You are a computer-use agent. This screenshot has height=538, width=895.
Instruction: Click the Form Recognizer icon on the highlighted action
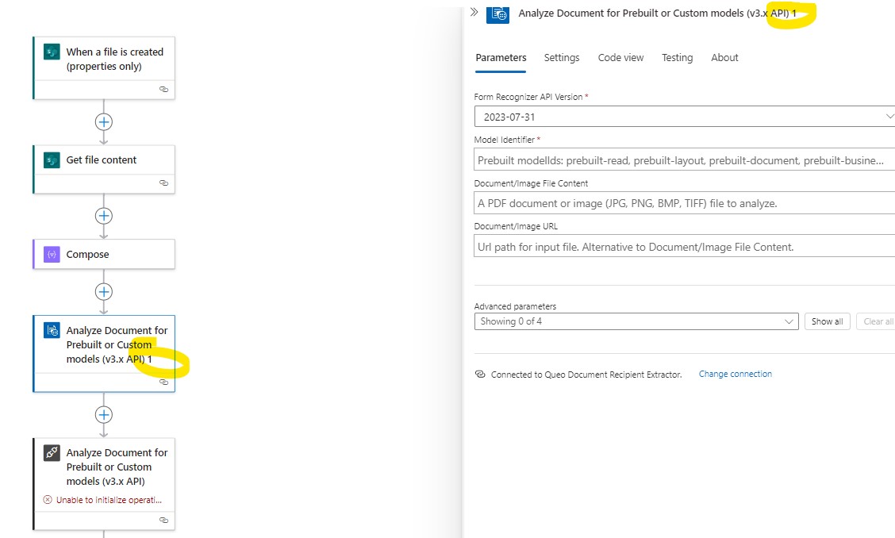50,329
